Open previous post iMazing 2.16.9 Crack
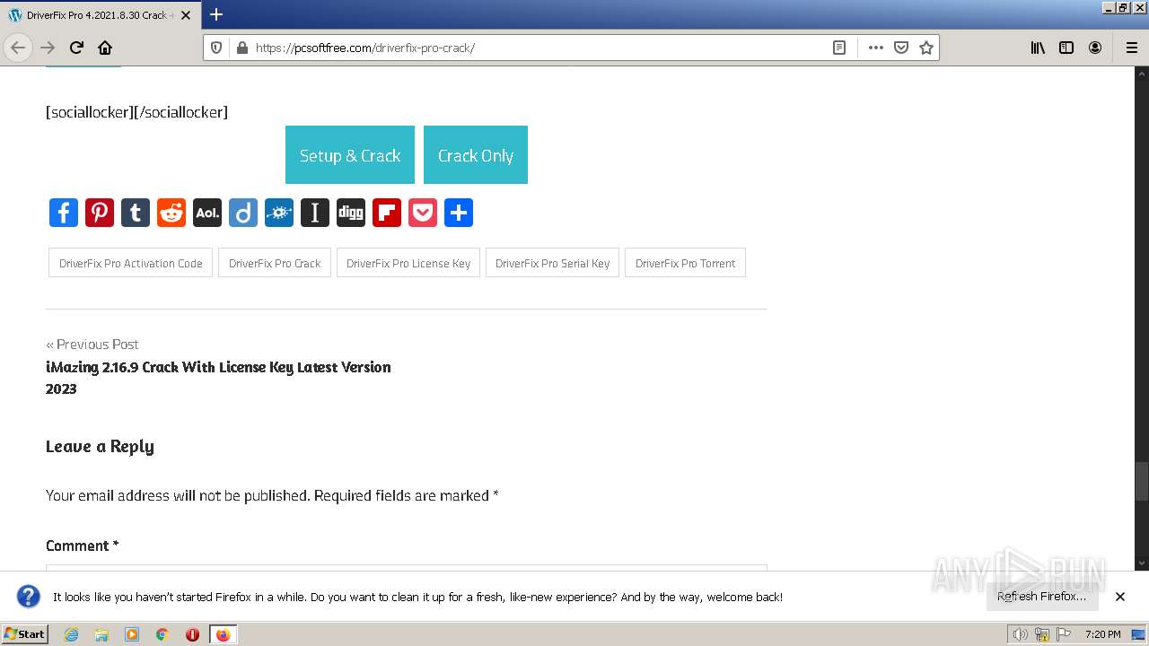This screenshot has height=646, width=1149. [218, 378]
